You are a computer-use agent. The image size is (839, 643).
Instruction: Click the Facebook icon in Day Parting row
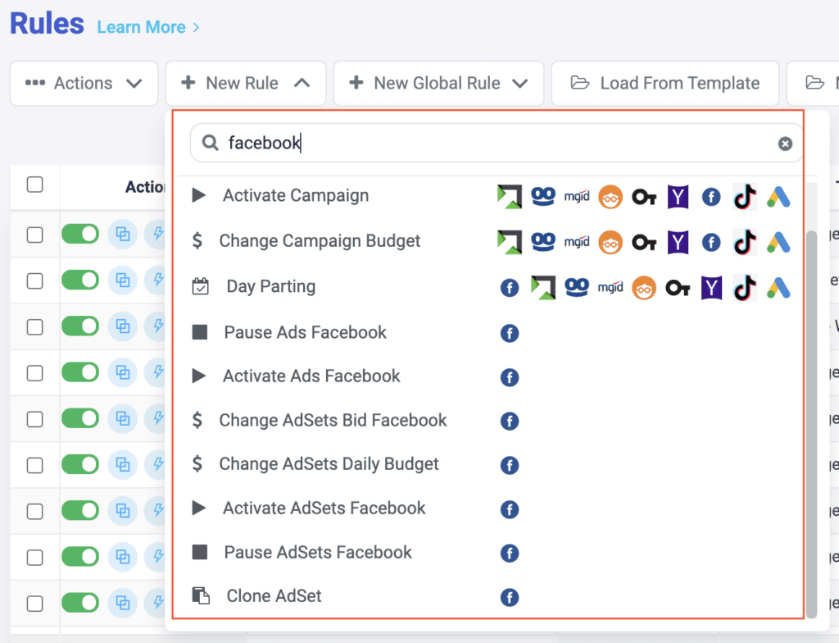pos(510,288)
